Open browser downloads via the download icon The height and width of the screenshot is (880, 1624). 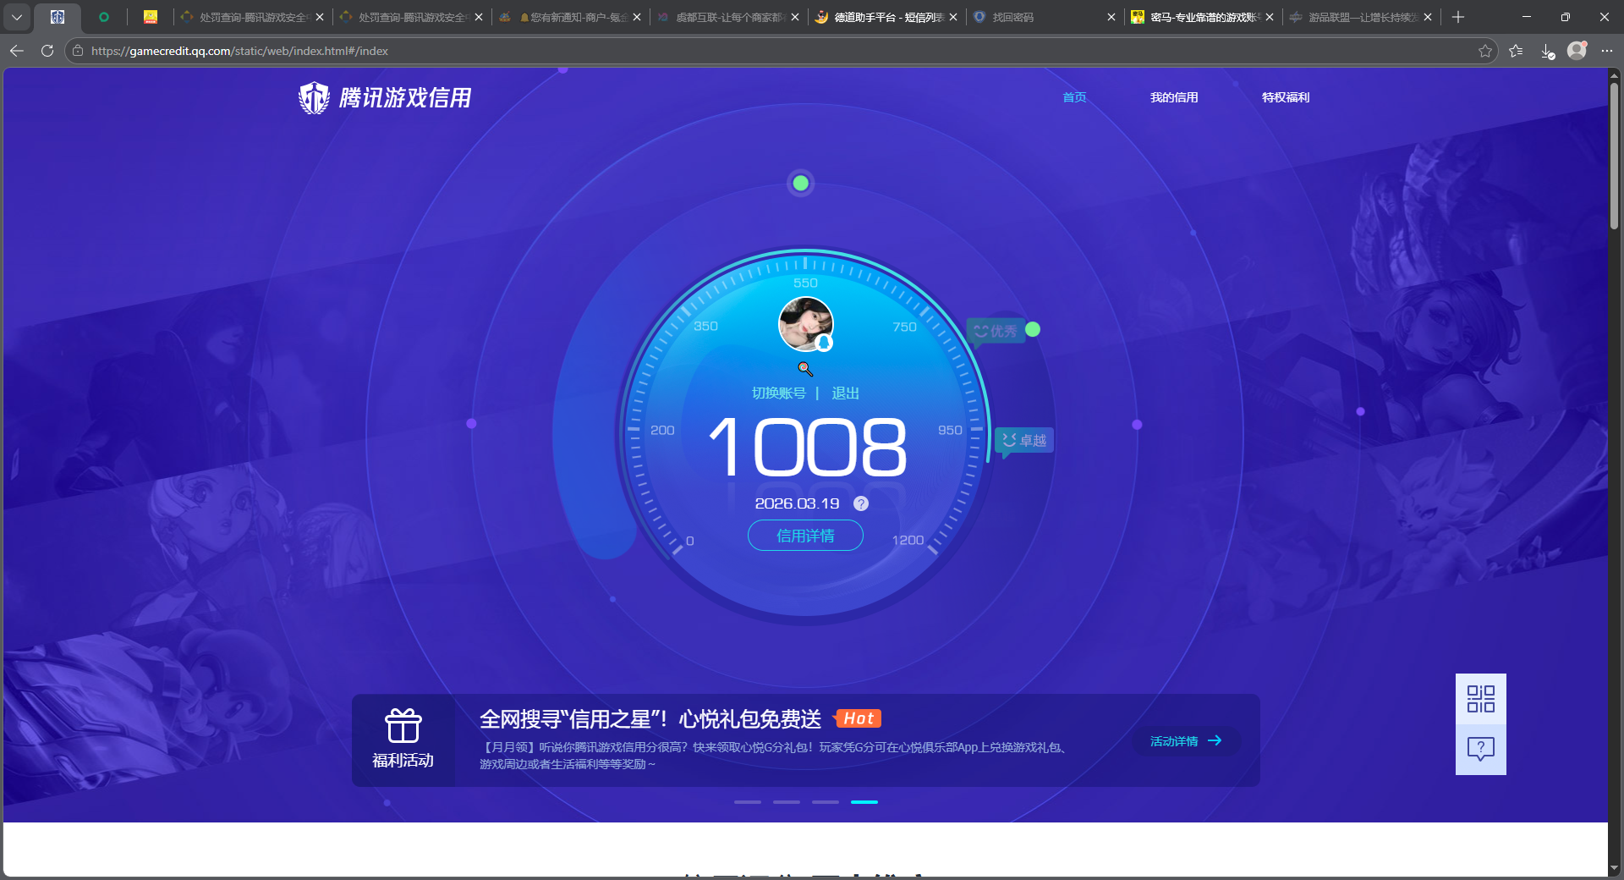[x=1547, y=51]
